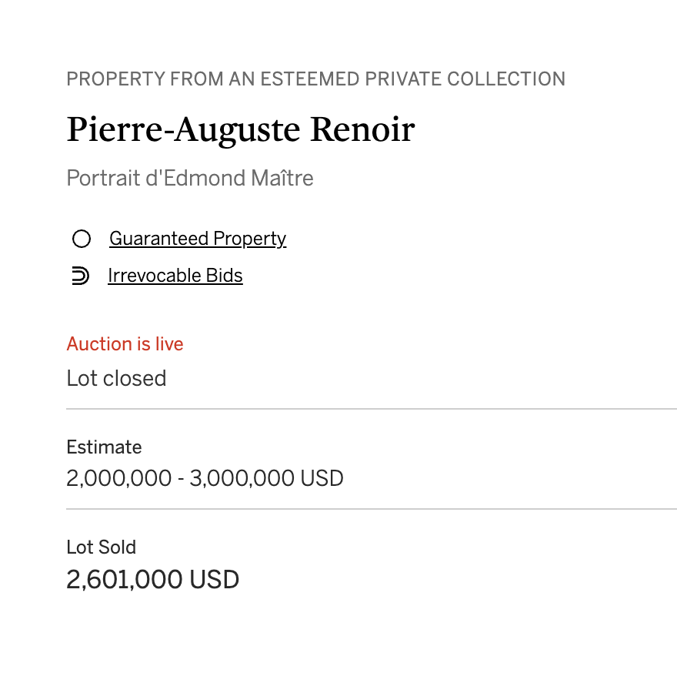Click the Irrevocable Bids symbol icon
Viewport: 677px width, 673px height.
pos(80,276)
